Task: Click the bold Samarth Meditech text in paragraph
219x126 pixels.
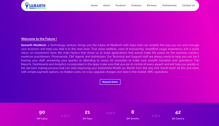Action: click(x=34, y=45)
